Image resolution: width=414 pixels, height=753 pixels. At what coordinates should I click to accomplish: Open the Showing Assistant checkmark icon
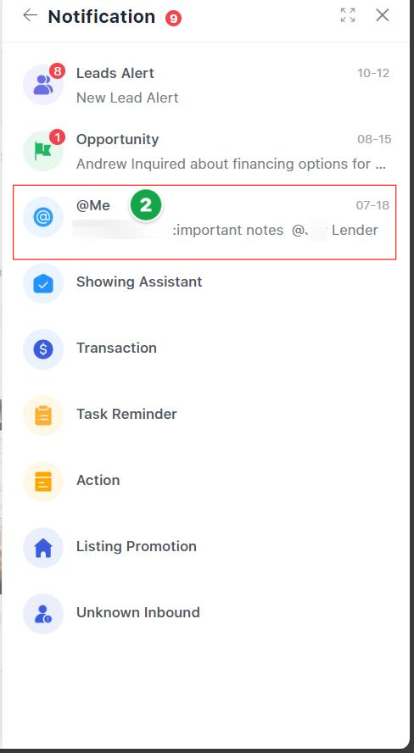point(43,283)
